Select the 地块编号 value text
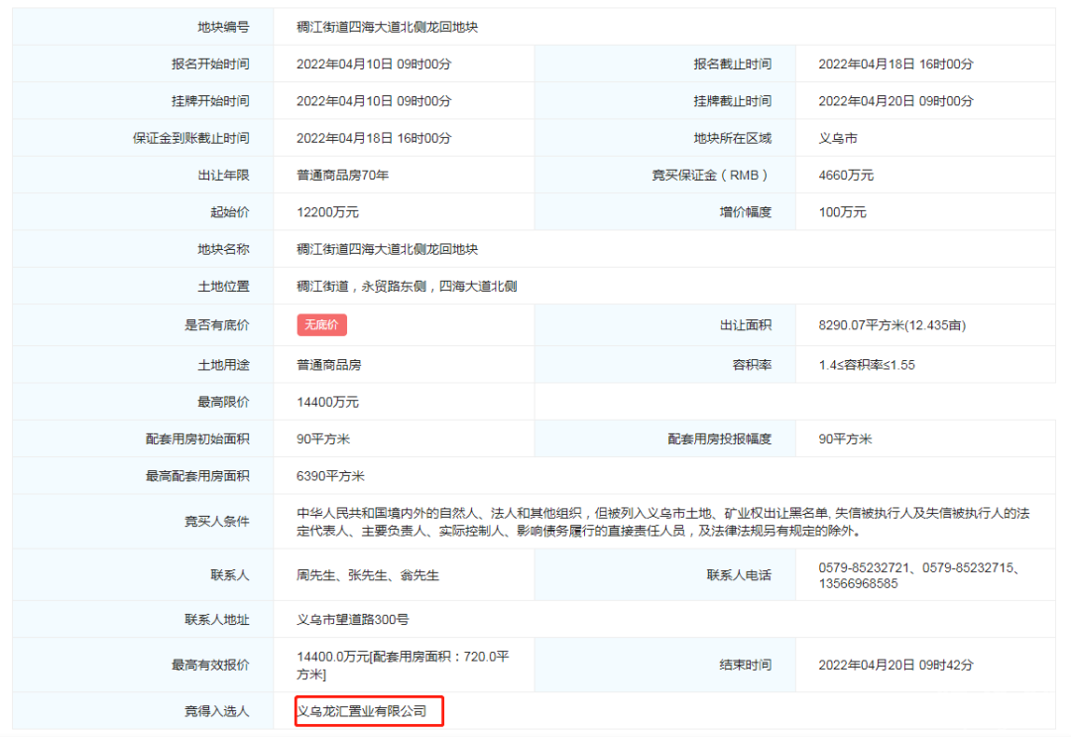Image resolution: width=1071 pixels, height=737 pixels. (x=387, y=27)
